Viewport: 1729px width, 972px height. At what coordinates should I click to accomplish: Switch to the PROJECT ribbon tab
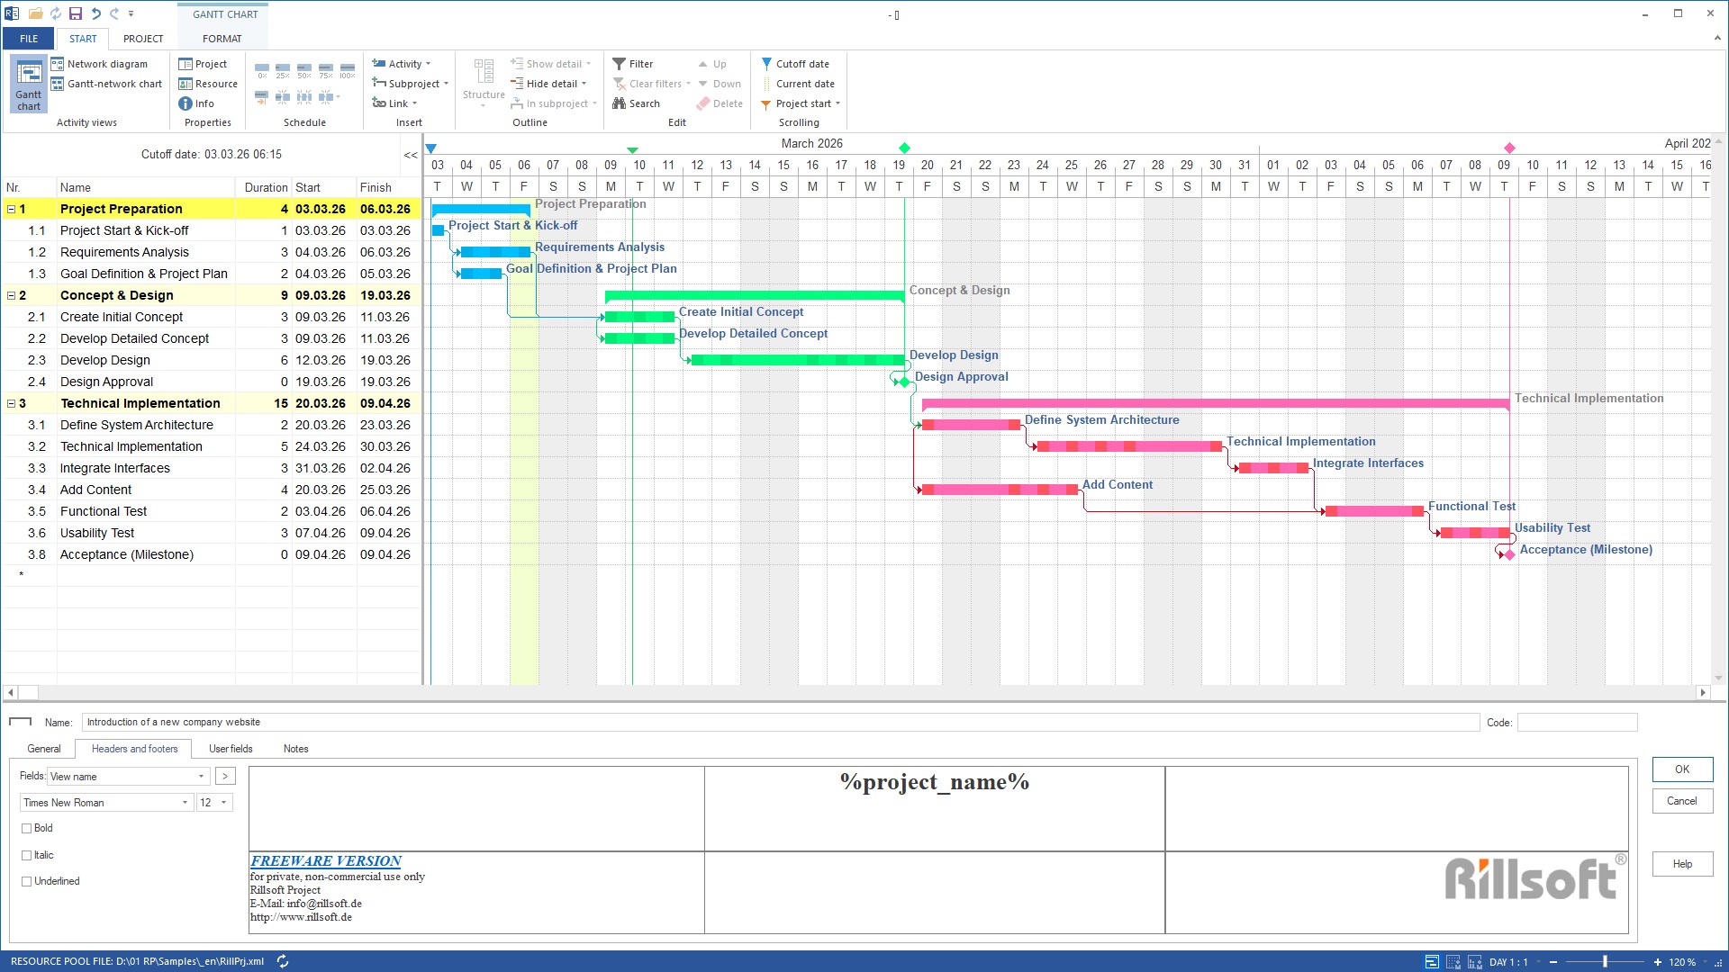tap(143, 39)
